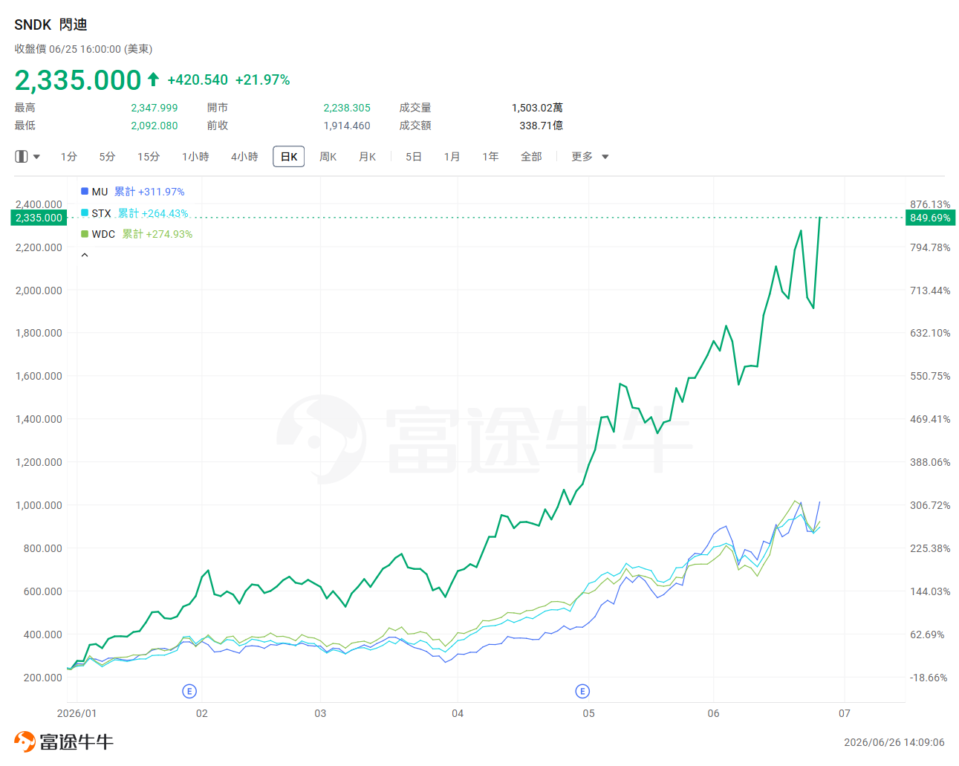
Task: Click the green up arrow beside the price
Action: point(154,79)
